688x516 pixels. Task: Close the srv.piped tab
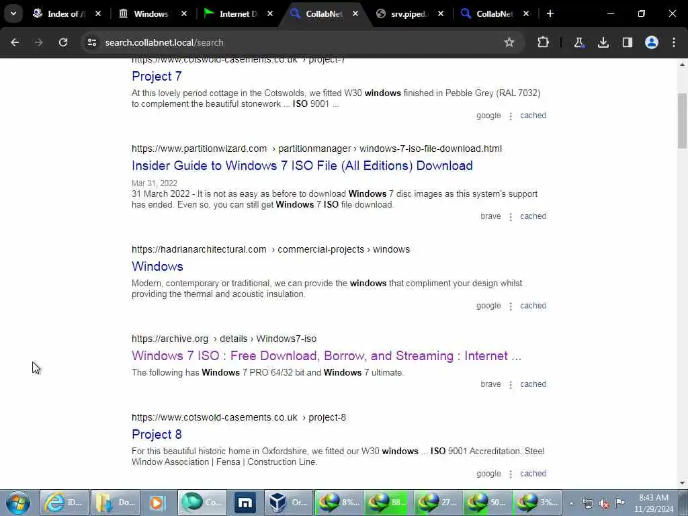click(x=441, y=13)
